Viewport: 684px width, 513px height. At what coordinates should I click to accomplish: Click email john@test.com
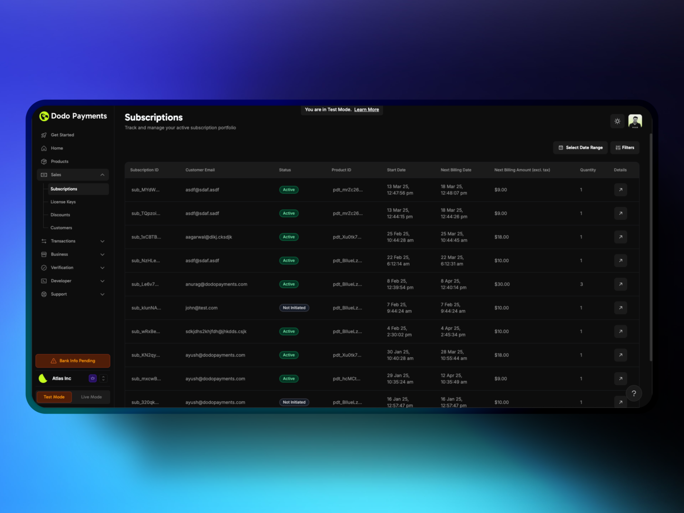point(201,308)
